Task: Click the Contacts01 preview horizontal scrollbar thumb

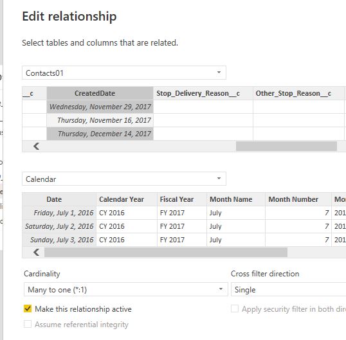Action: 286,146
